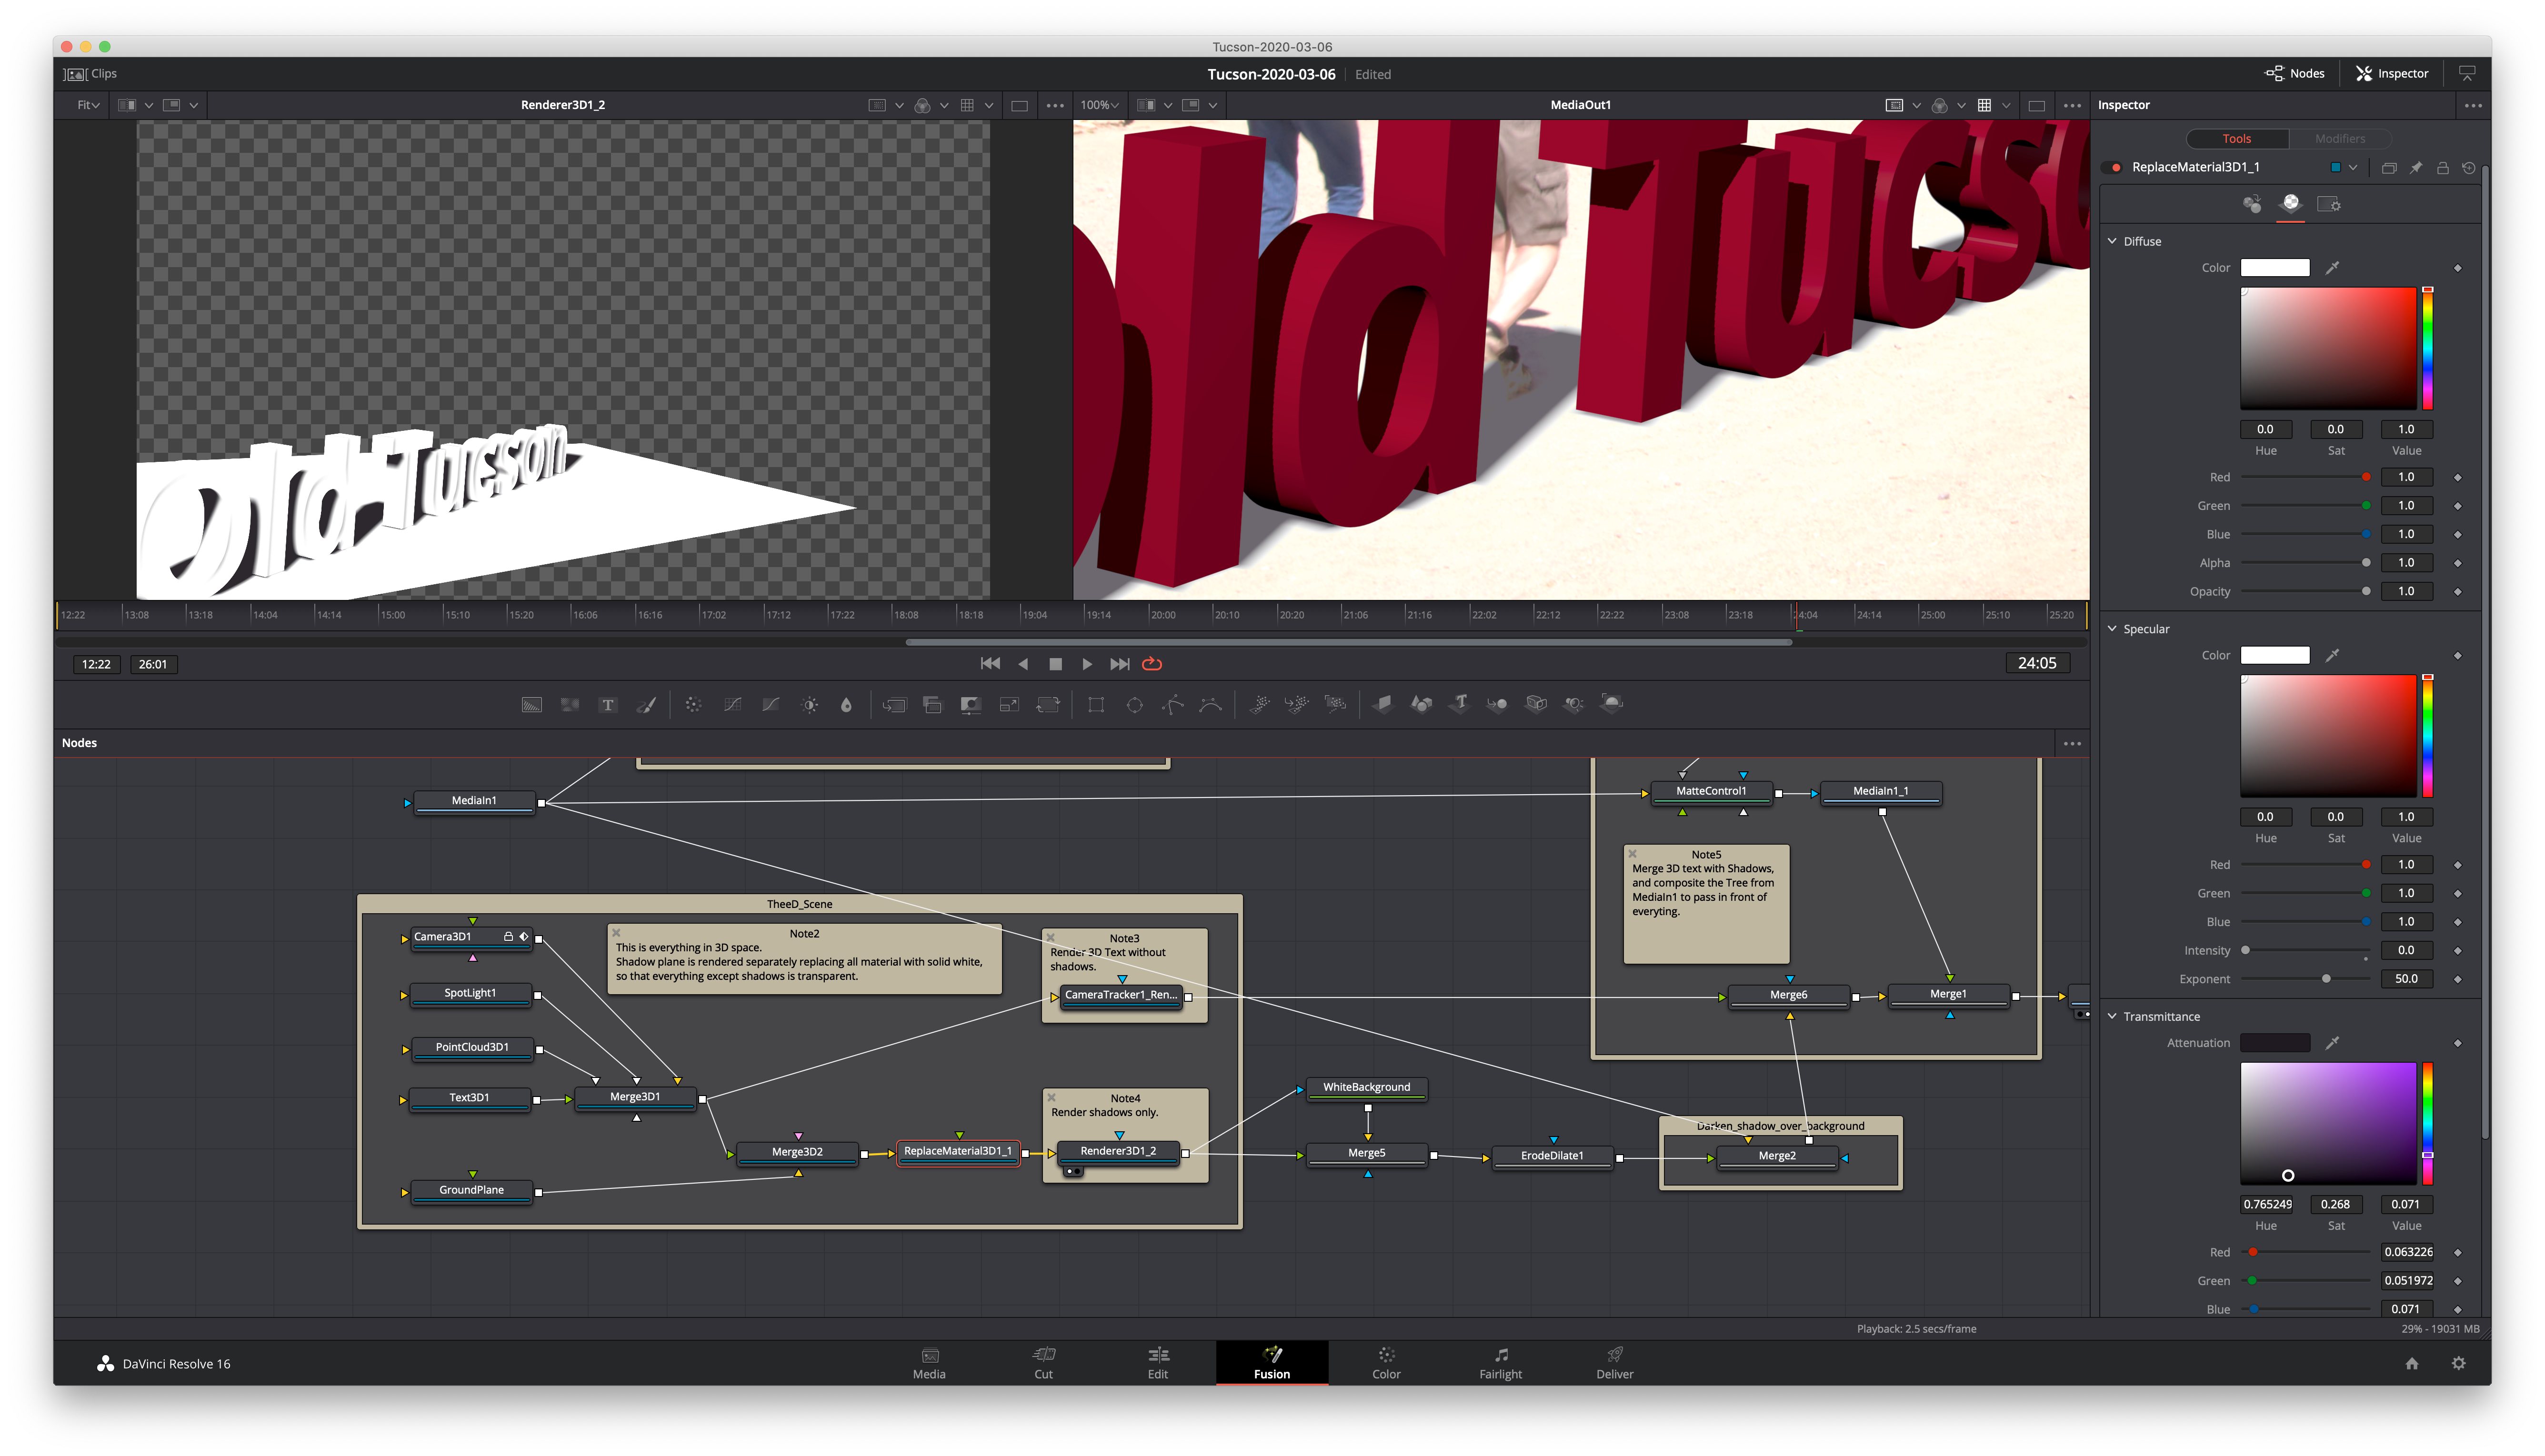This screenshot has height=1456, width=2545.
Task: Open the Inspector options menu
Action: 2472,105
